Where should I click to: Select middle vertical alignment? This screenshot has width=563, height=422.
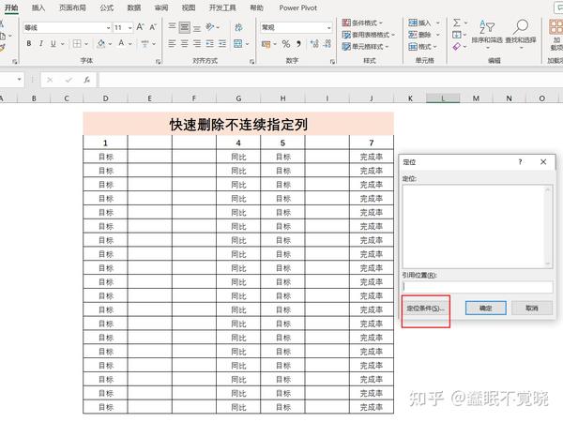pyautogui.click(x=184, y=27)
